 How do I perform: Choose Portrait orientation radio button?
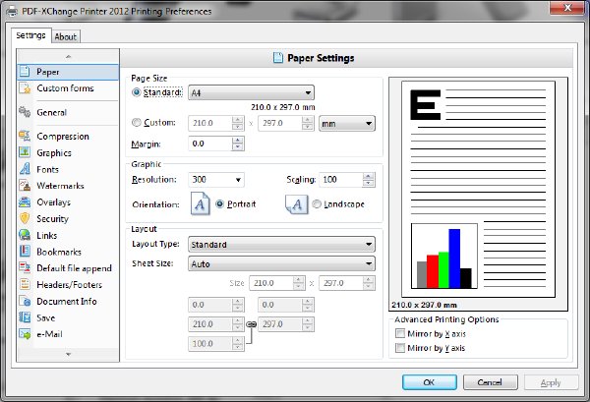219,203
